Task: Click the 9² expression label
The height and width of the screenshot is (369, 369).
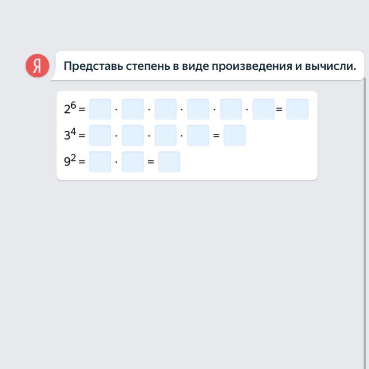Action: (70, 160)
